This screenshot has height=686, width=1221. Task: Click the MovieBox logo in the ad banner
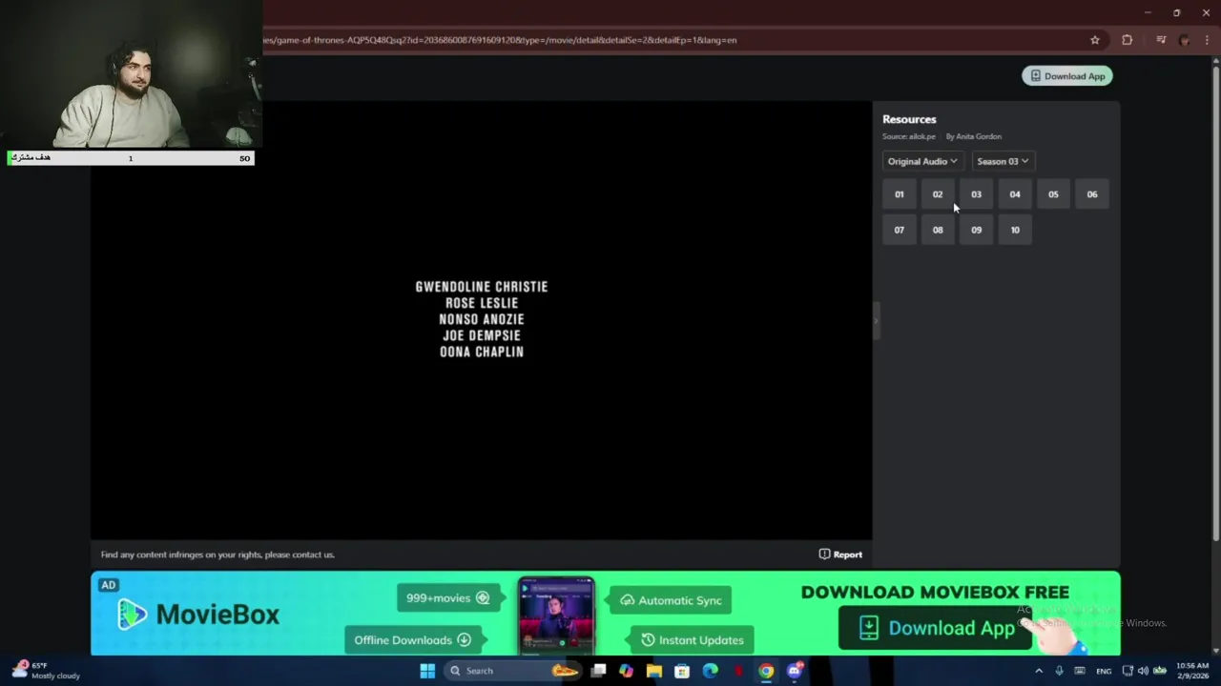[x=198, y=615]
